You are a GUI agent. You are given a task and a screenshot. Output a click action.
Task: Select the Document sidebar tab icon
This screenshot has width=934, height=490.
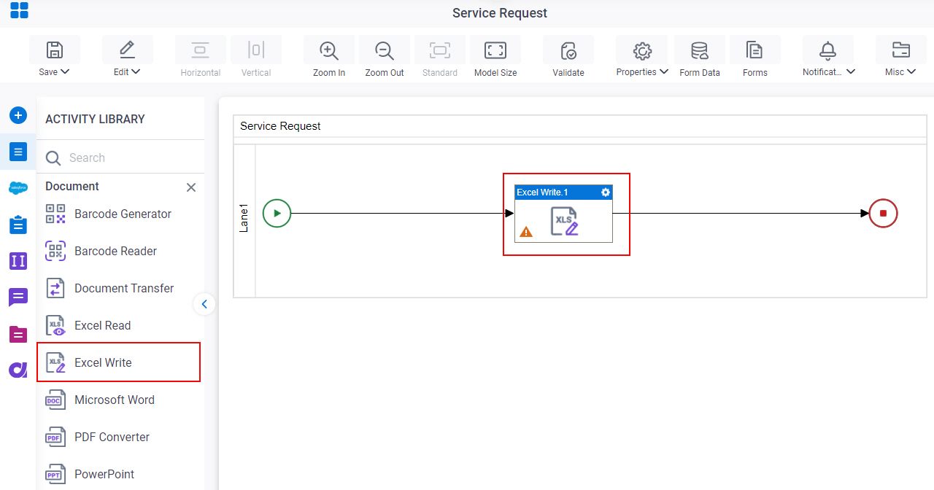click(18, 152)
